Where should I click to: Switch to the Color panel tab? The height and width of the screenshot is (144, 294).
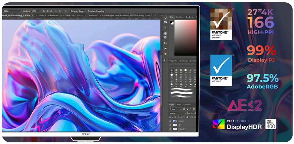point(171,17)
